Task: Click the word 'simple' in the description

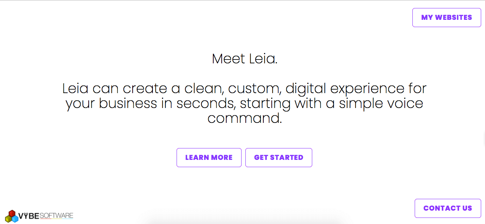Action: [x=361, y=104]
